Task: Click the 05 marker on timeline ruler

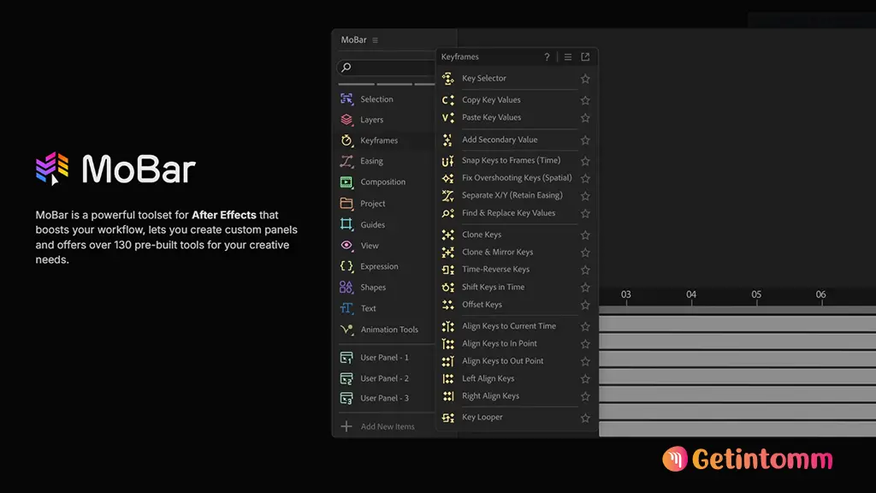Action: tap(756, 294)
